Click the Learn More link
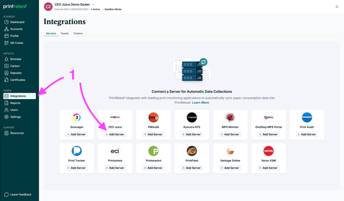 tap(201, 102)
